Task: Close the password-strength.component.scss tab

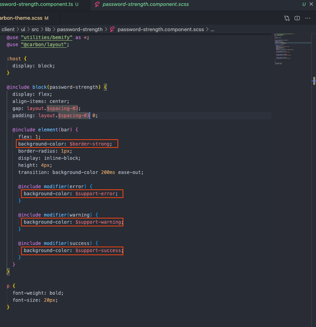Action: [311, 4]
